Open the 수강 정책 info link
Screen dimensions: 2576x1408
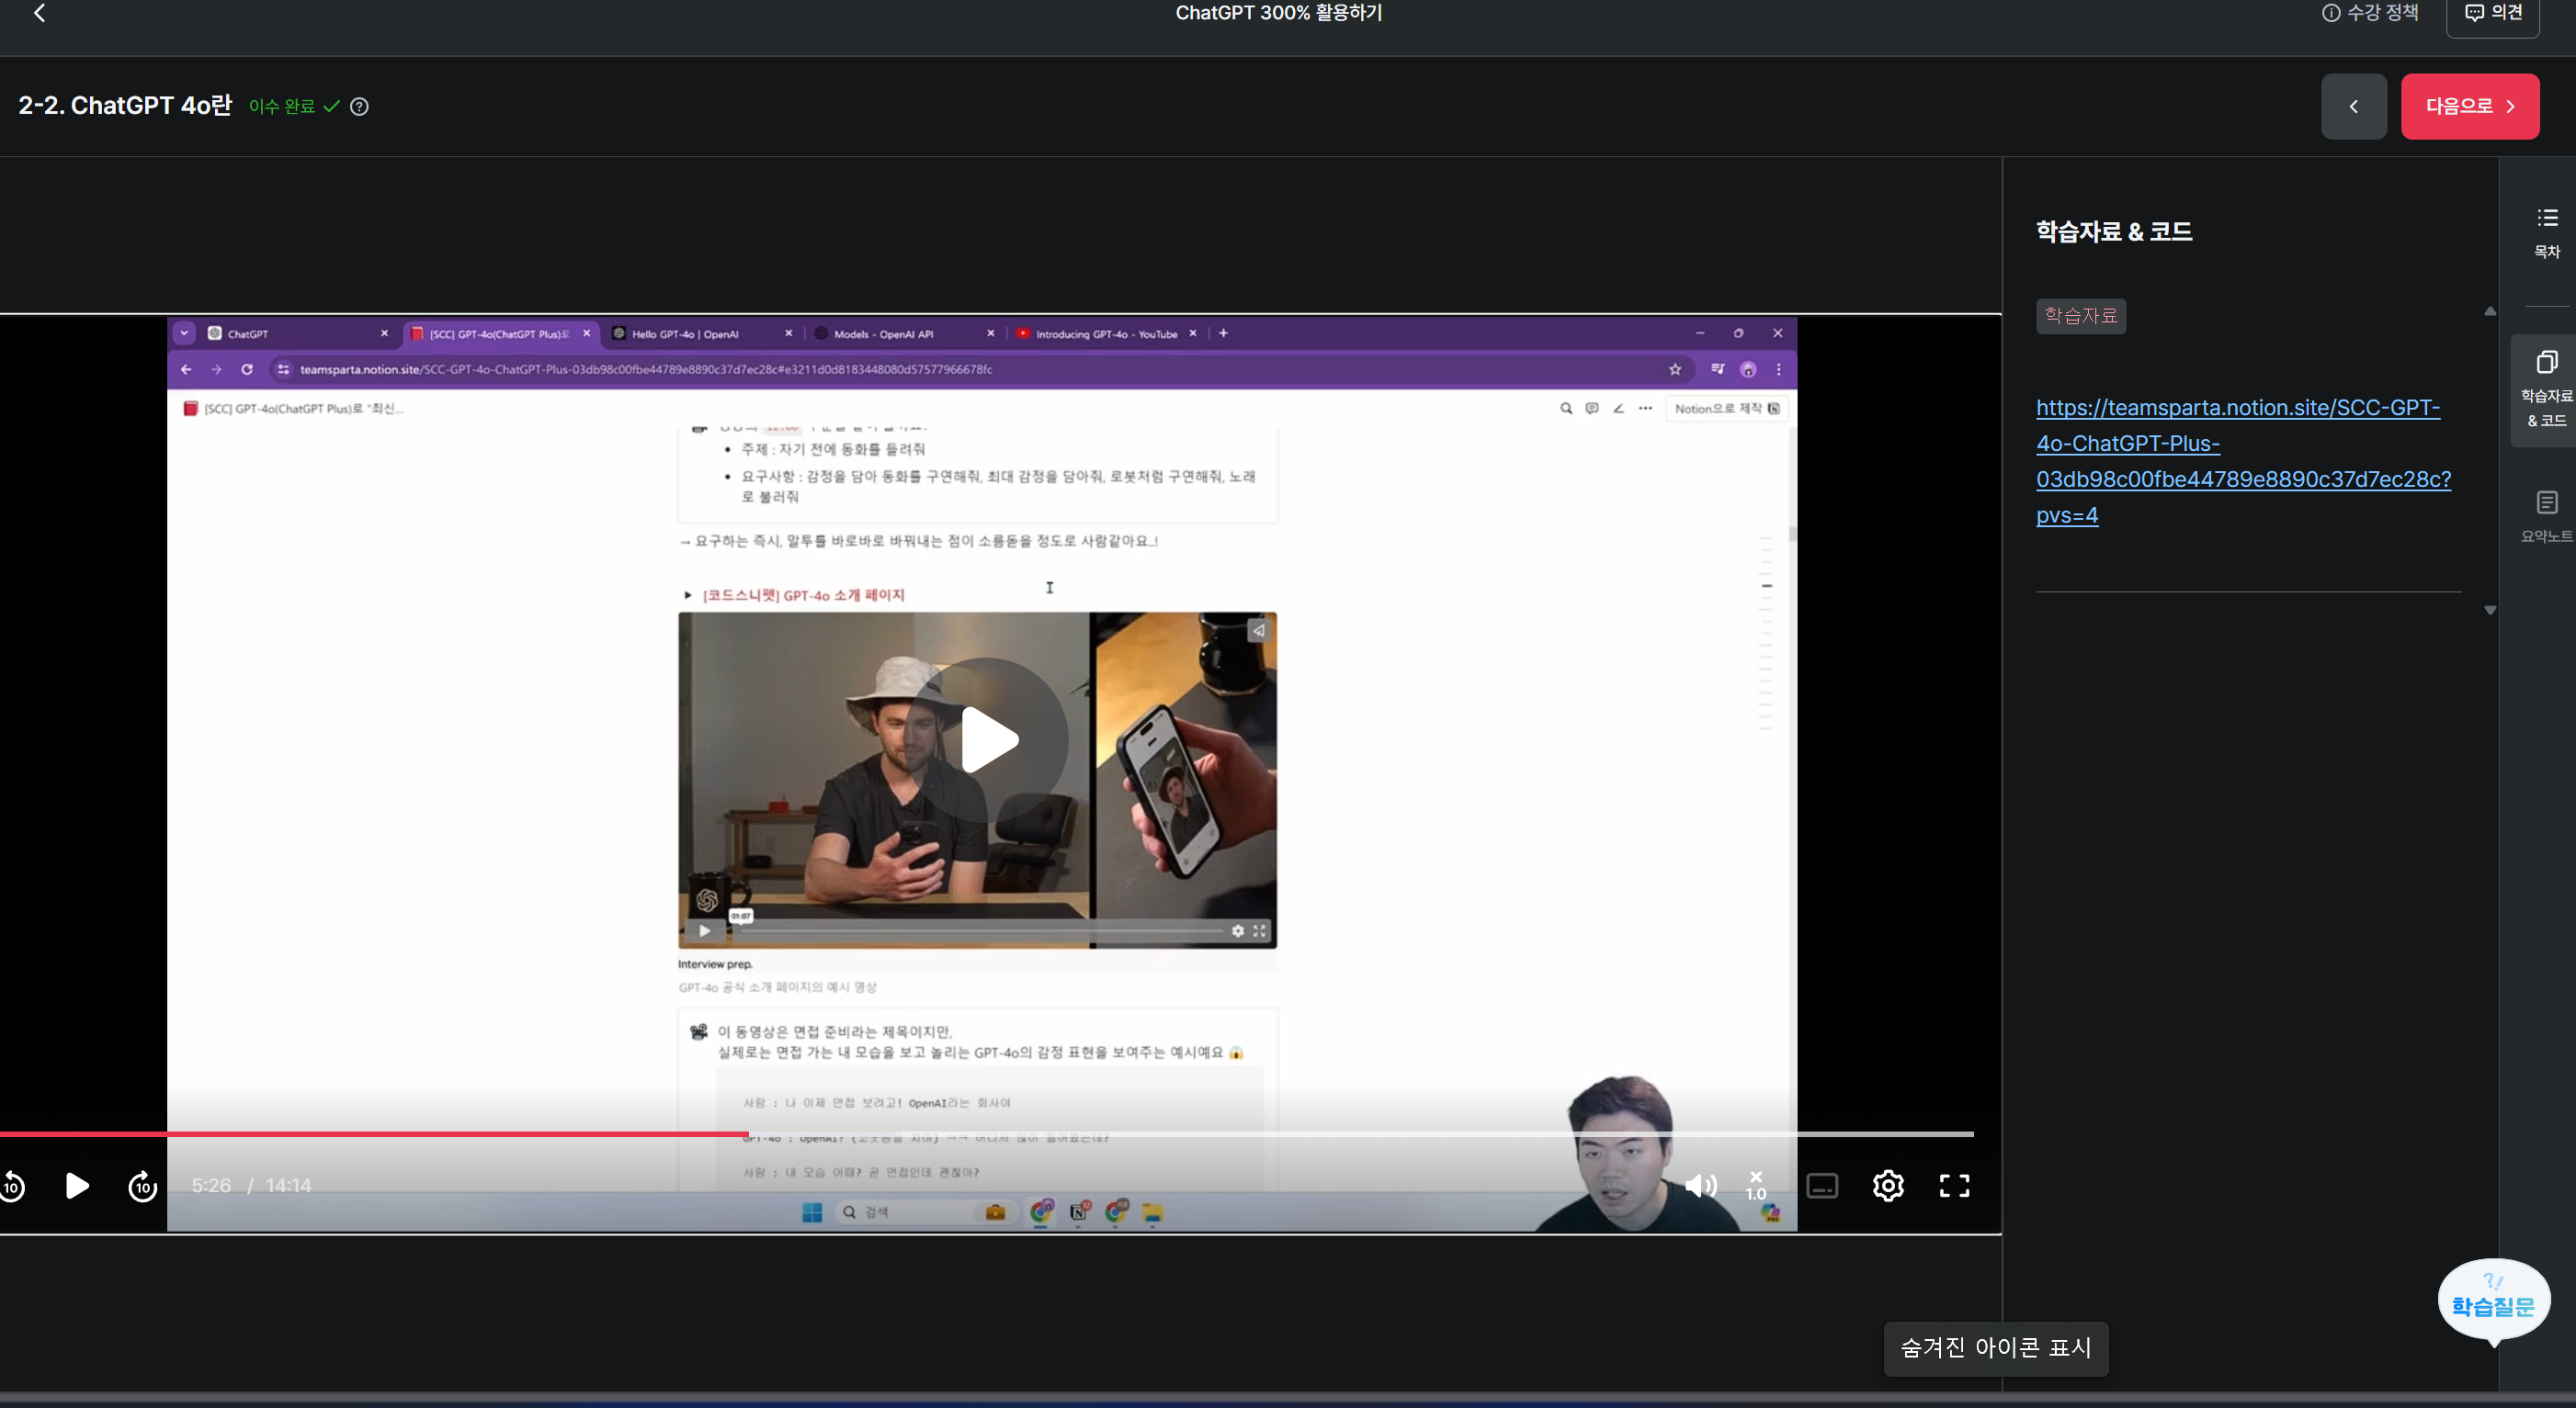point(2370,13)
